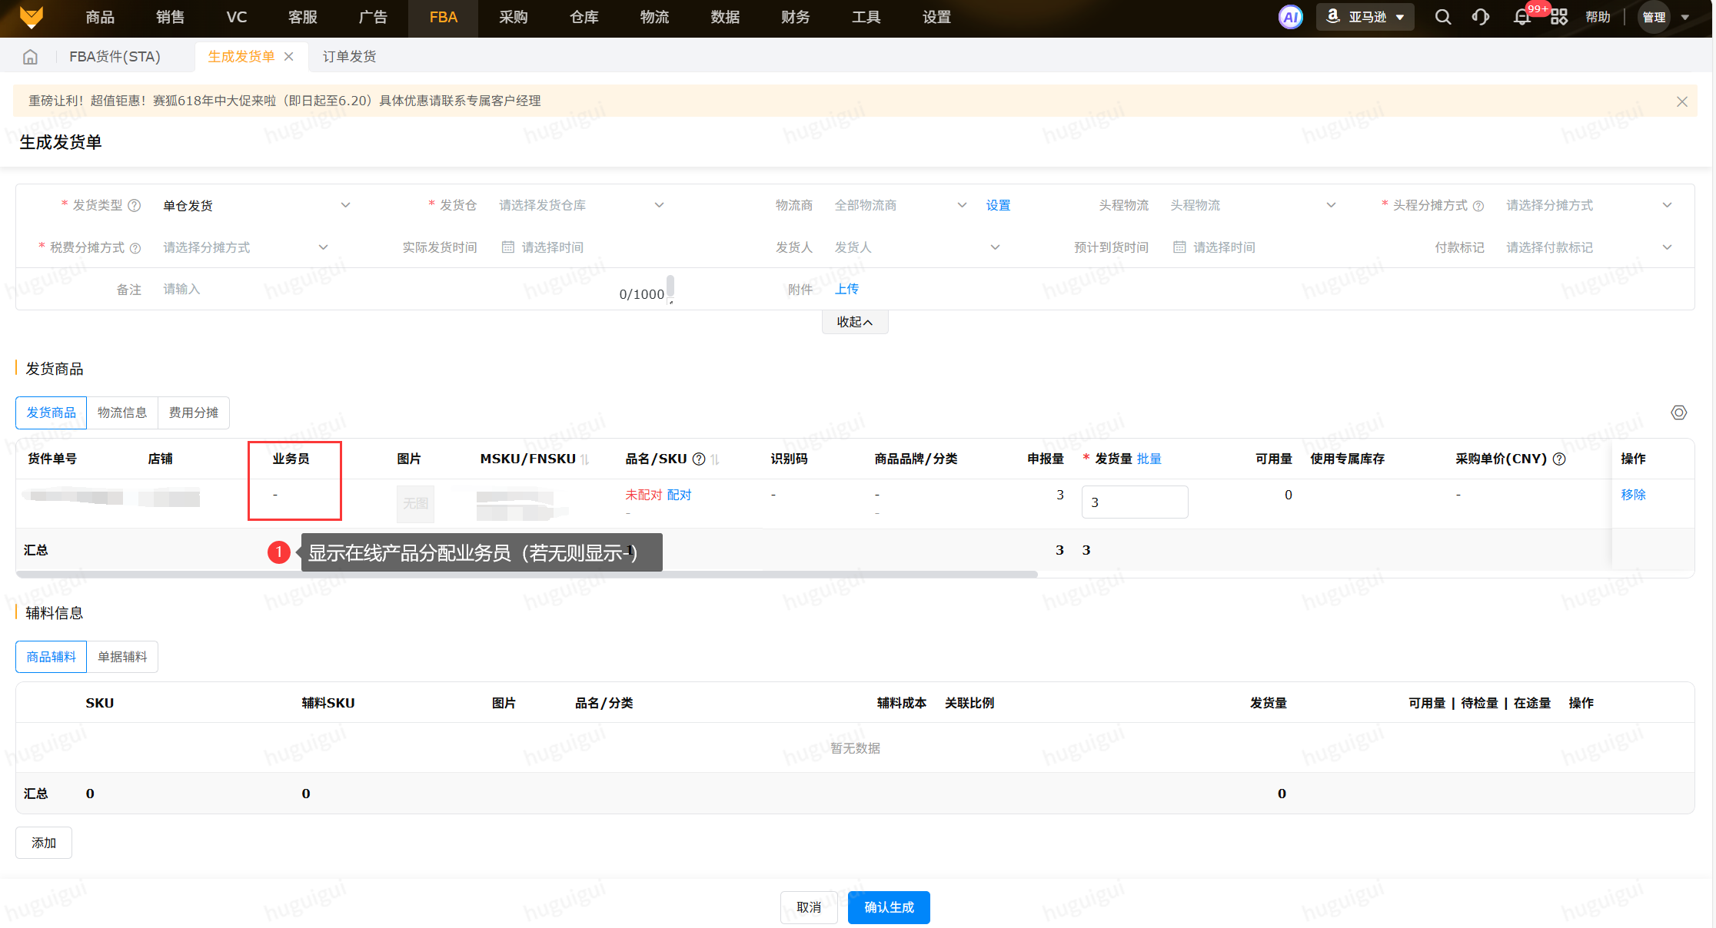
Task: Click sort icon on MSKU/FNSKU column
Action: 585,459
